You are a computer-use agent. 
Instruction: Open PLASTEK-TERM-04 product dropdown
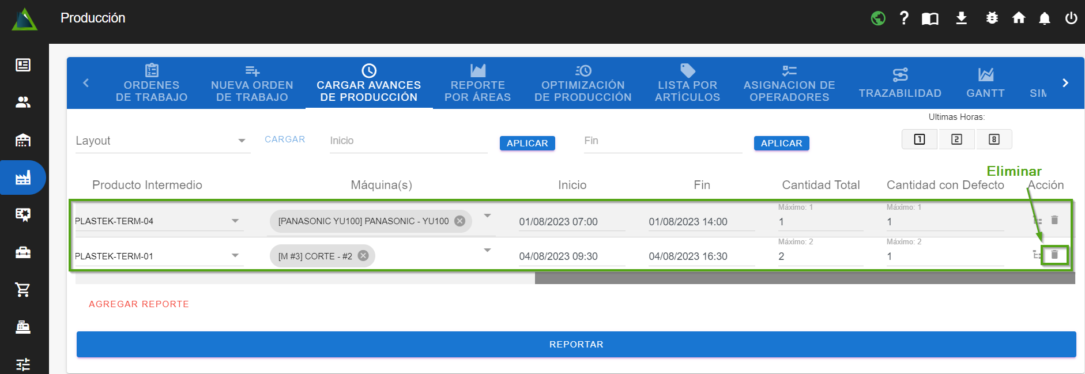[x=235, y=221]
